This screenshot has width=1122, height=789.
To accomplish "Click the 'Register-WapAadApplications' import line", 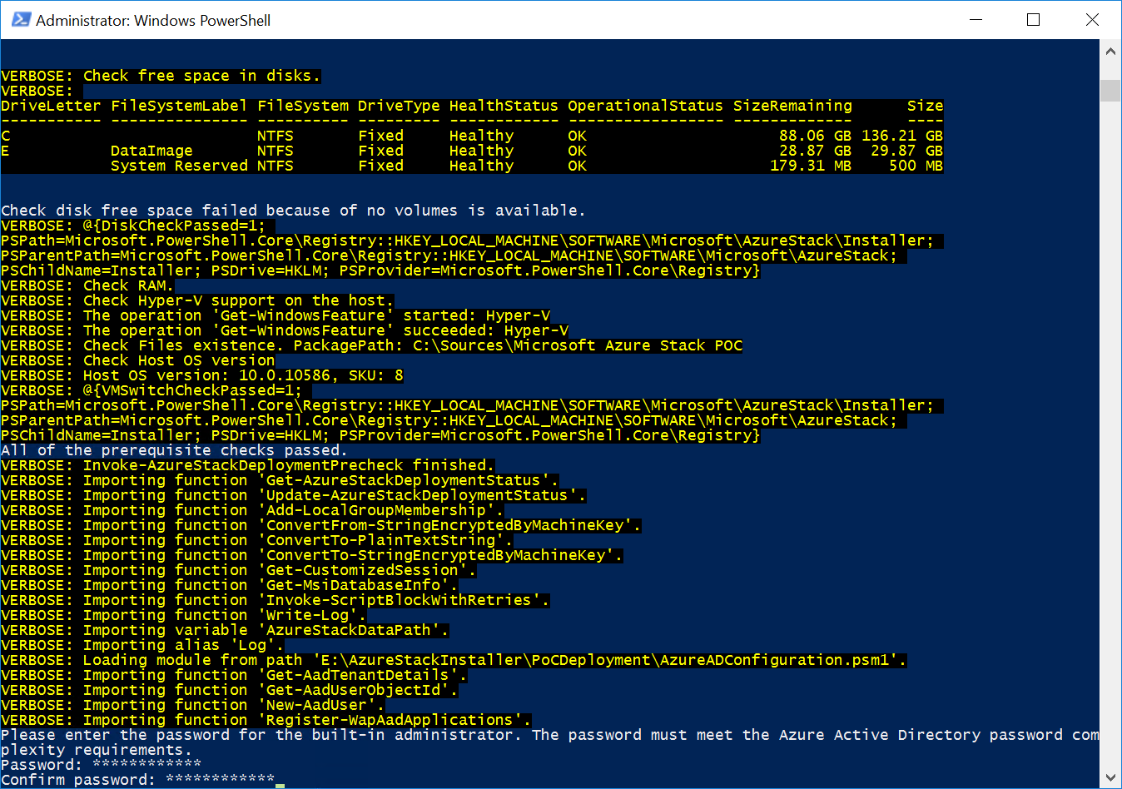I will (266, 720).
